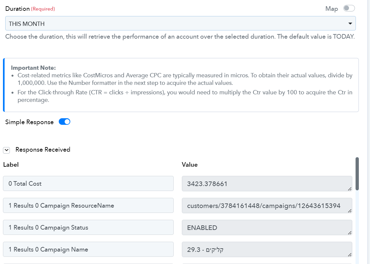Click the Duration dropdown caret arrow

click(x=350, y=24)
